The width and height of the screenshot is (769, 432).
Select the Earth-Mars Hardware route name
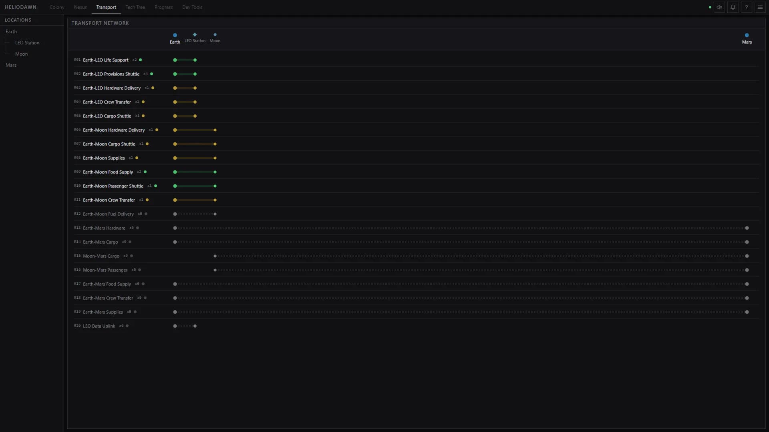[x=104, y=228]
